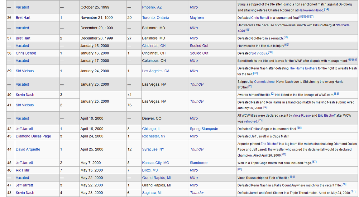The image size is (359, 197).
Task: Visit the Los Angeles, CA link
Action: tap(156, 71)
